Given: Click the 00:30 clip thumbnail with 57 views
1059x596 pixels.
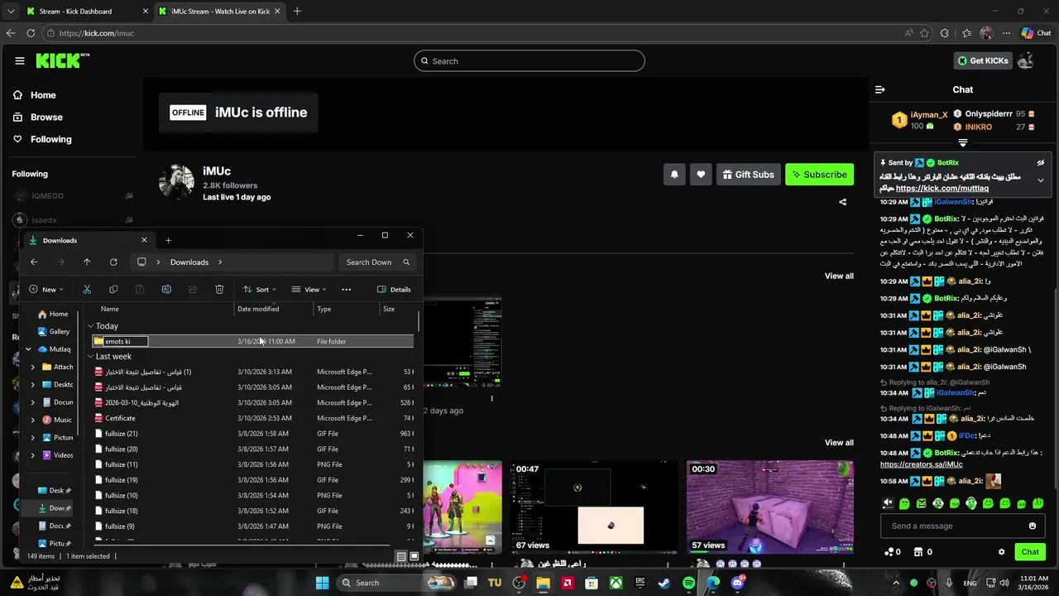Looking at the screenshot, I should pyautogui.click(x=769, y=507).
